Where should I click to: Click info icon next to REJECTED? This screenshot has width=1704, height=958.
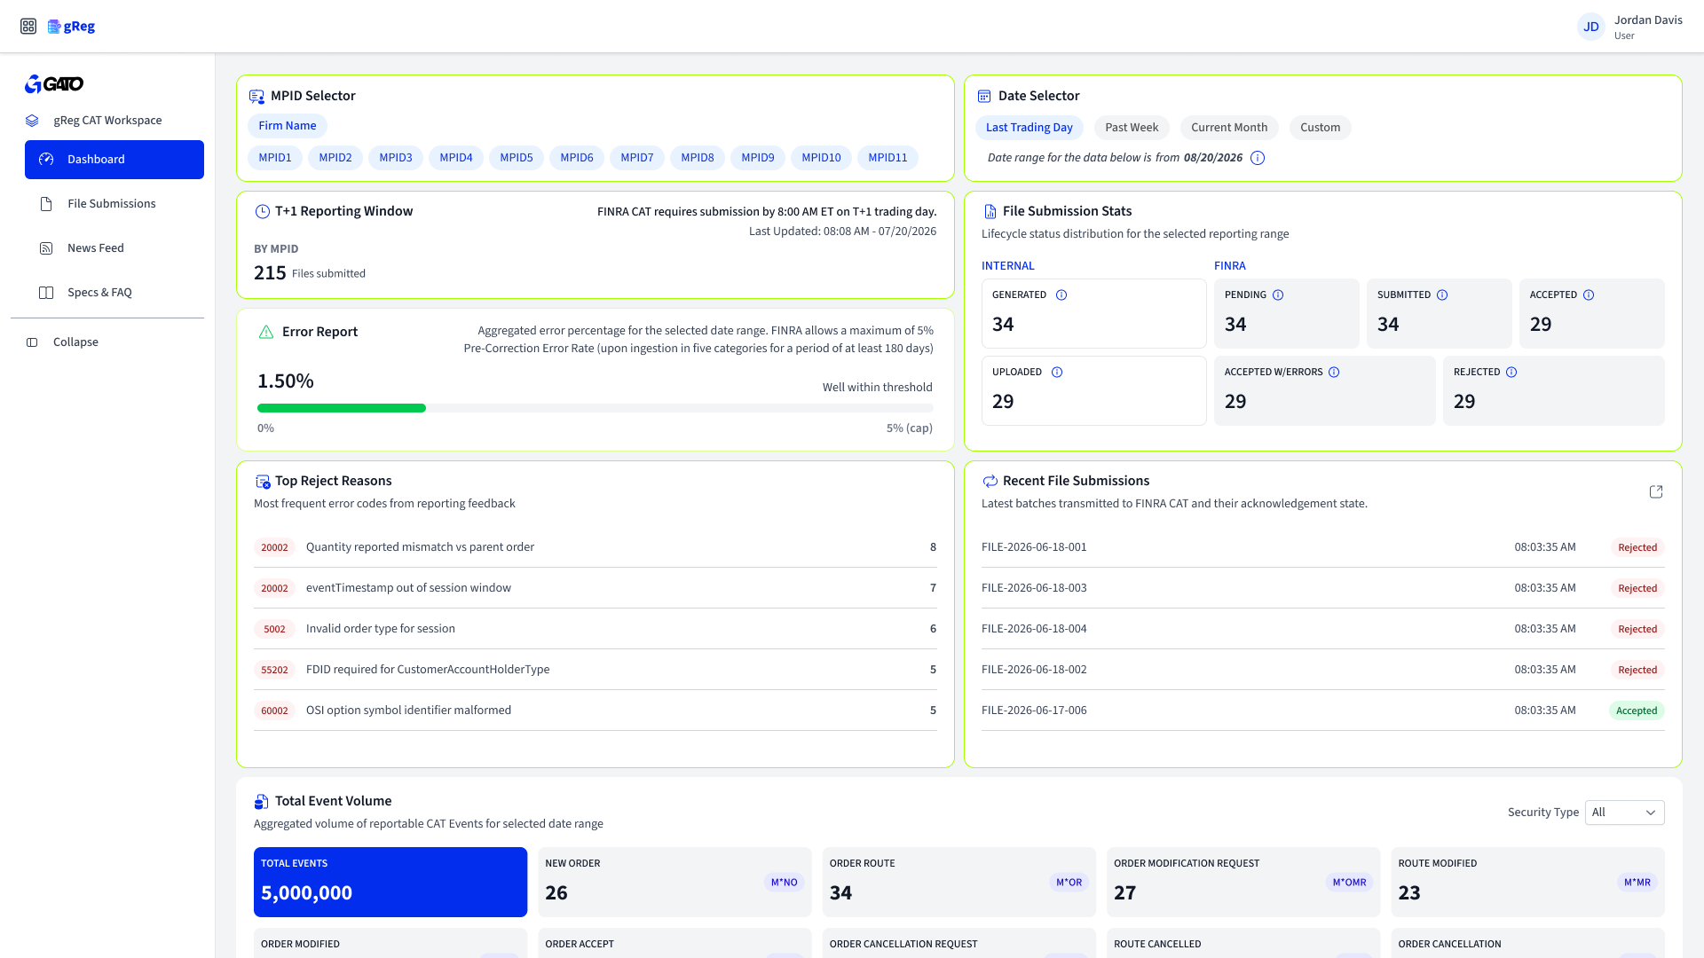1511,373
